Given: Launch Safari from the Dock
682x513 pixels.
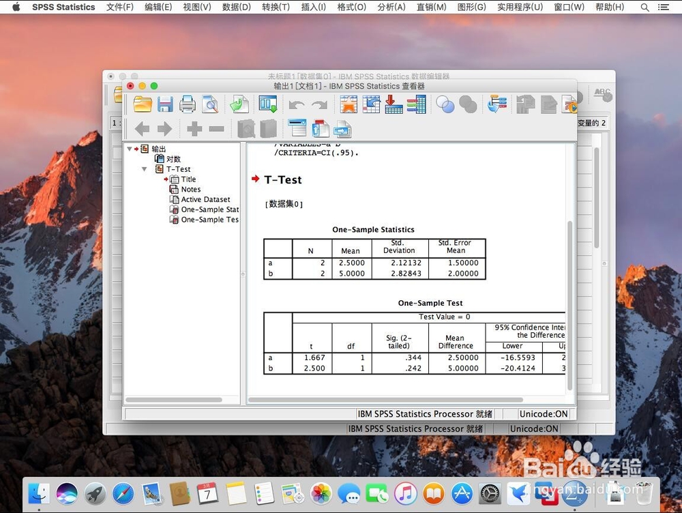Looking at the screenshot, I should click(x=123, y=494).
